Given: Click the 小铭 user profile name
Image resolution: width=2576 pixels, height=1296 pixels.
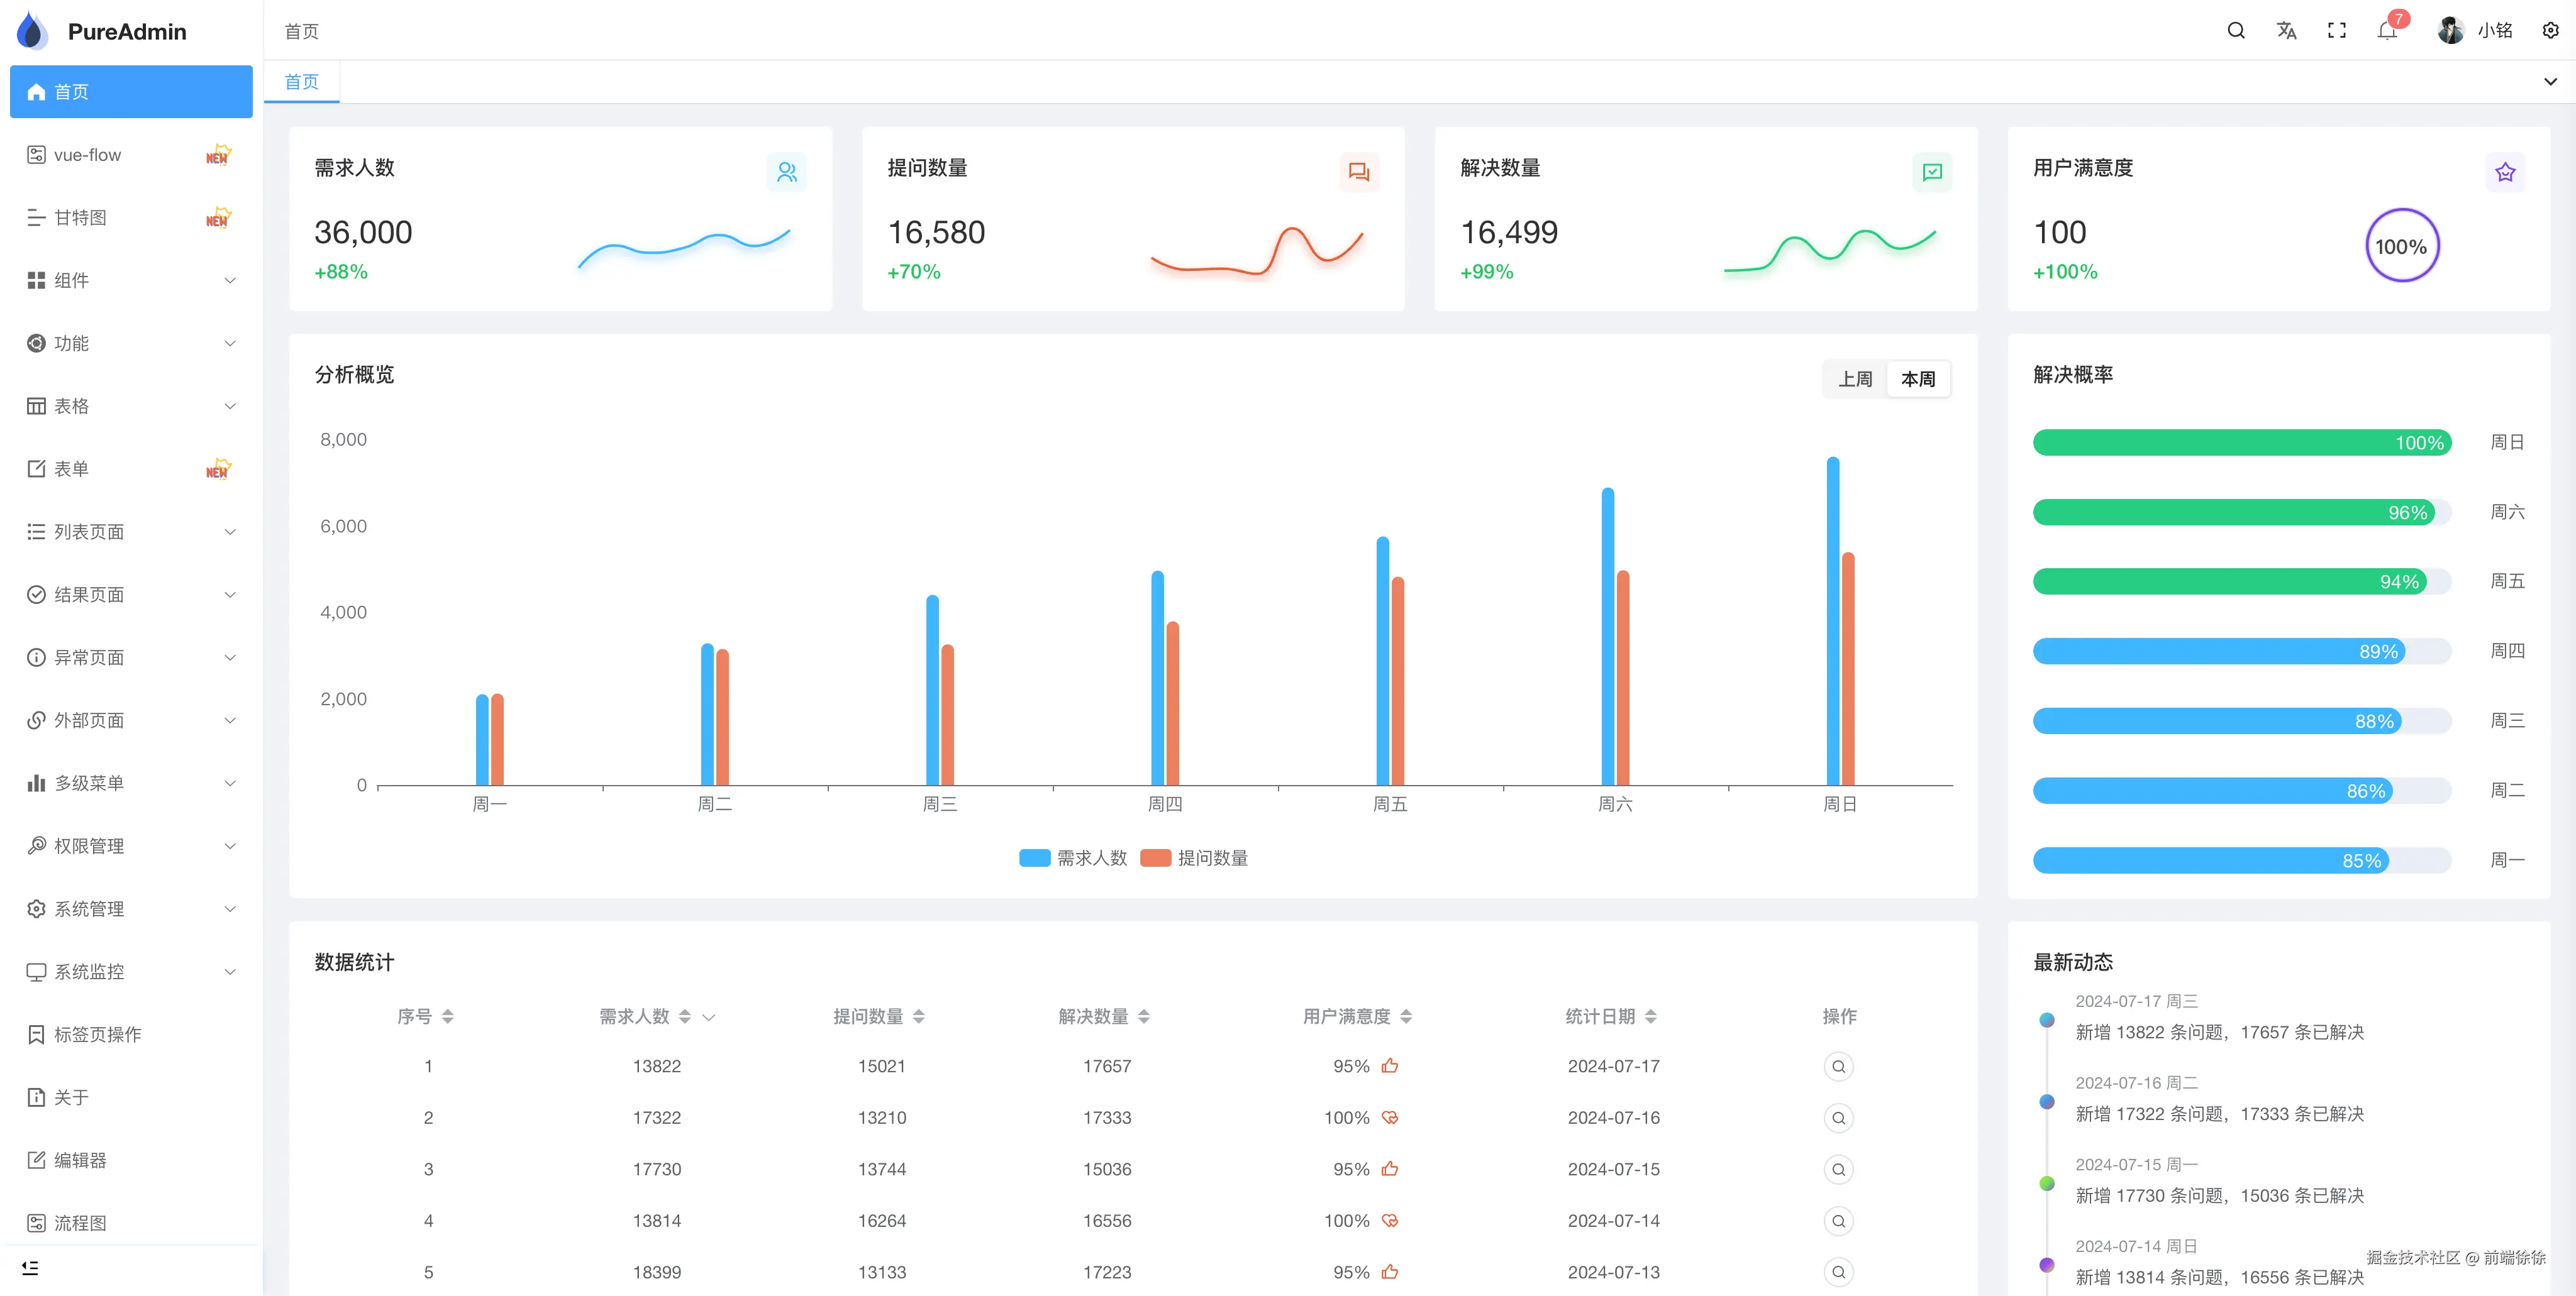Looking at the screenshot, I should tap(2494, 31).
